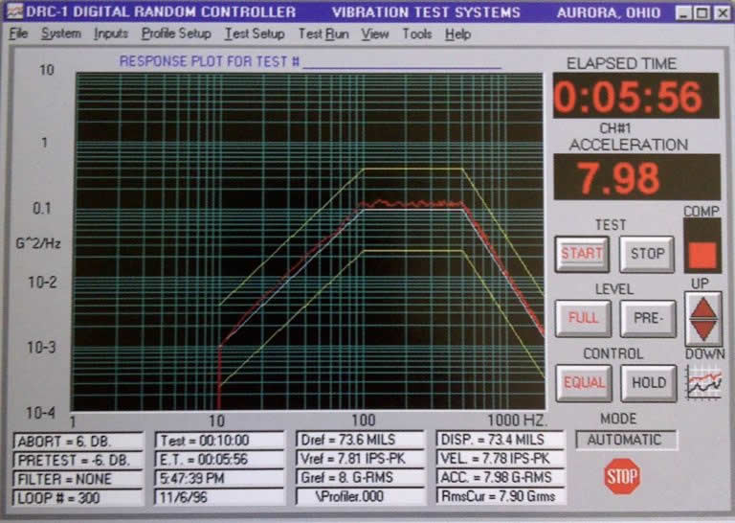Click the red octagonal STOP sign icon
This screenshot has width=735, height=523.
622,476
